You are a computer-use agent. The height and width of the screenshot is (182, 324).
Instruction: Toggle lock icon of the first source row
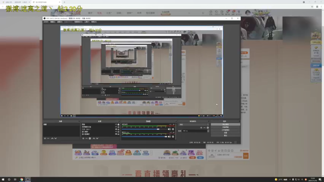click(x=118, y=125)
